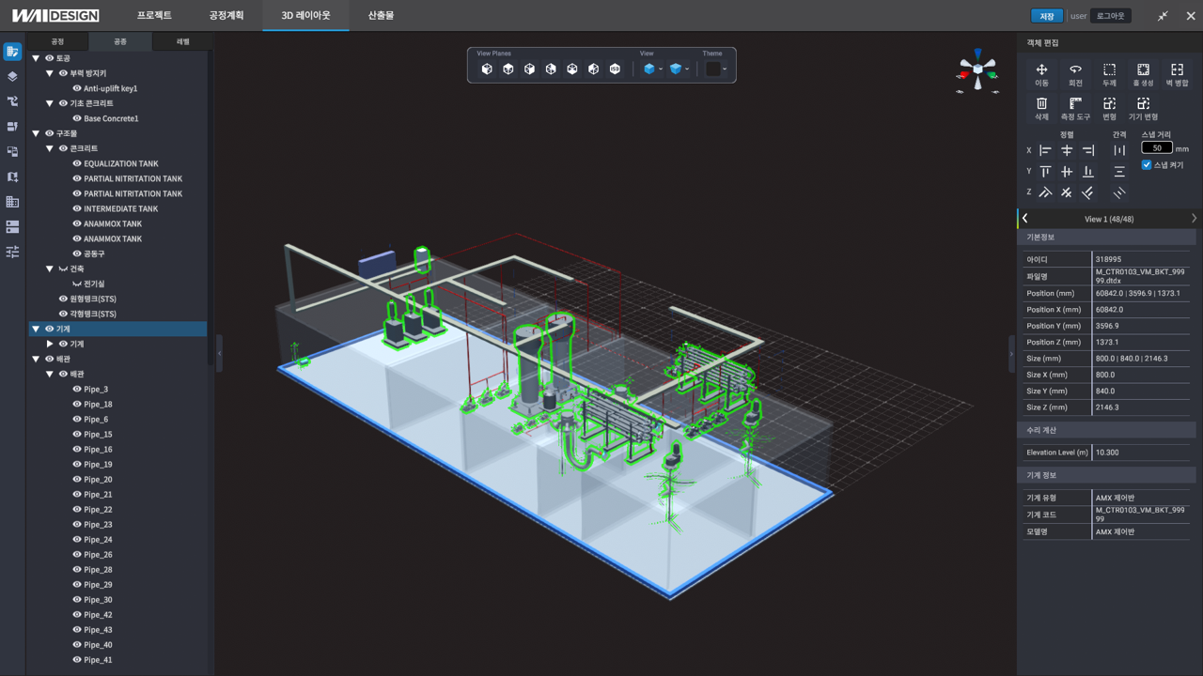This screenshot has width=1203, height=676.
Task: Show the hidden 전기실 item
Action: (77, 284)
